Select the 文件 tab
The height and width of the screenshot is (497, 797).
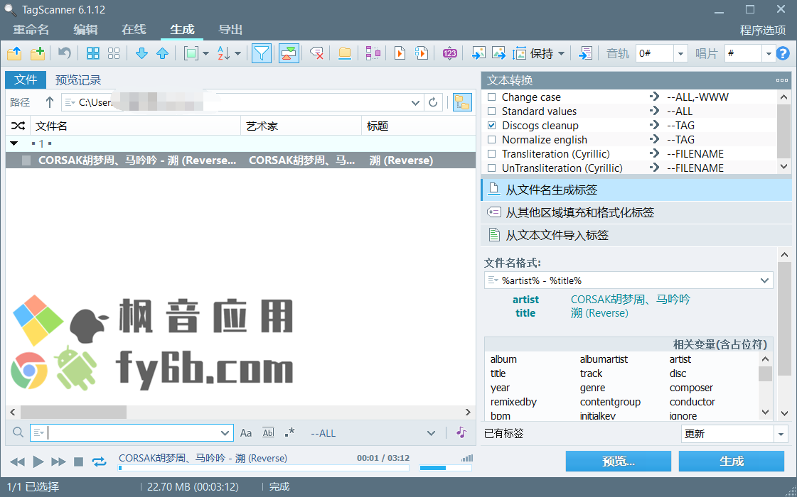[x=26, y=80]
